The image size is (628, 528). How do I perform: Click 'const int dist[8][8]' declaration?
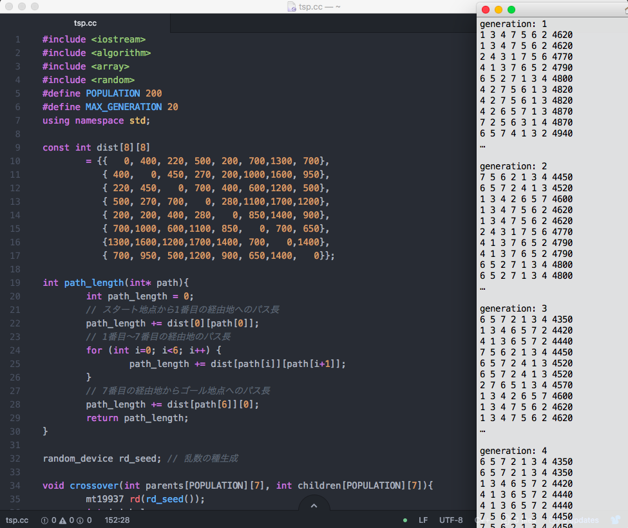[96, 147]
